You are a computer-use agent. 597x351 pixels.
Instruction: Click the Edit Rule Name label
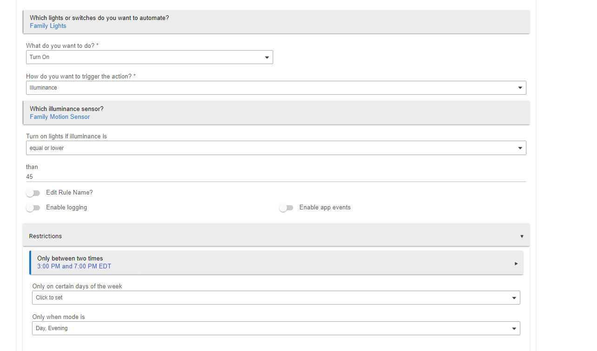(69, 193)
